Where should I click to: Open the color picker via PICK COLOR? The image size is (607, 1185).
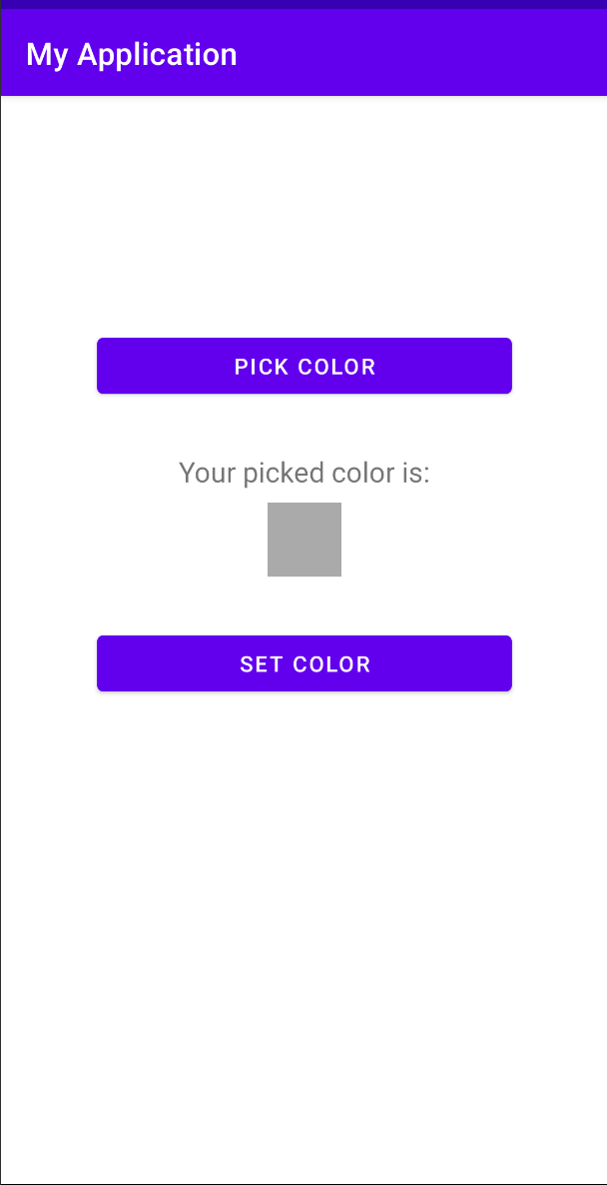(303, 366)
